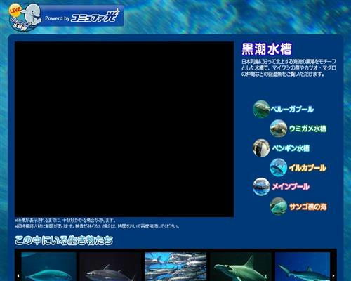The width and height of the screenshot is (351, 281).
Task: Click the penguin round icon
Action: point(261,148)
